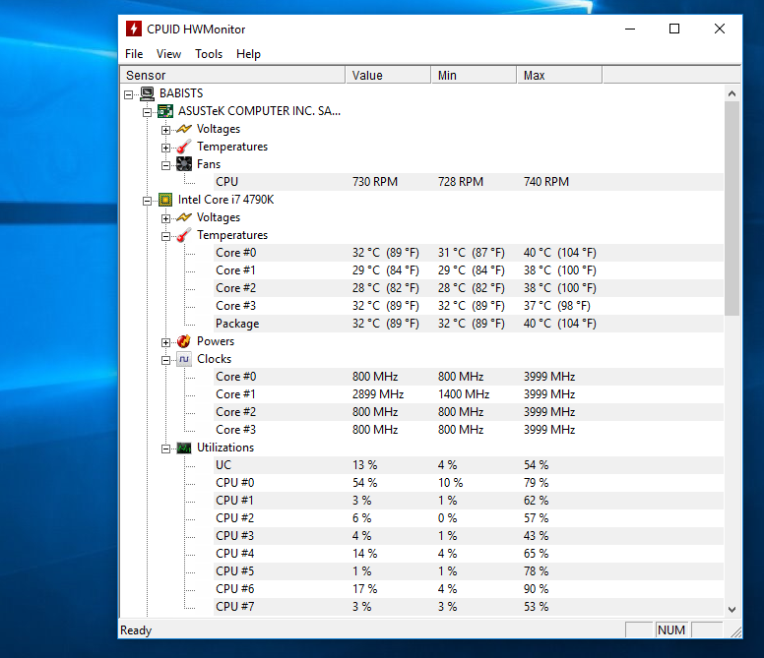Image resolution: width=764 pixels, height=658 pixels.
Task: Click the Clocks waveform icon
Action: click(x=184, y=359)
